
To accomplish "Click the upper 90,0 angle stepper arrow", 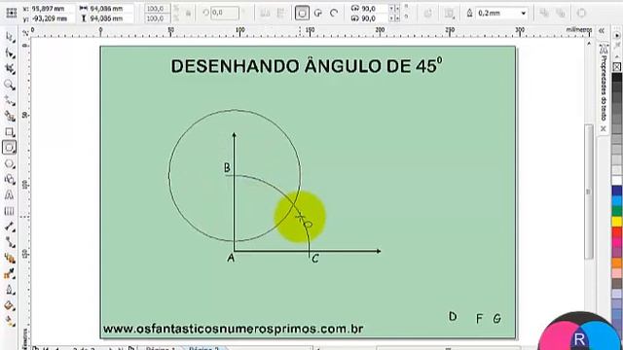I will pyautogui.click(x=393, y=9).
